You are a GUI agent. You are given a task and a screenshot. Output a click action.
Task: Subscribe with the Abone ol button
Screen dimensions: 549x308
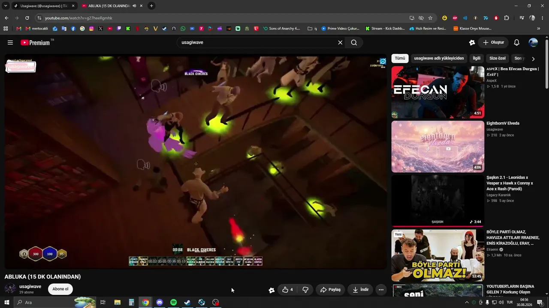tap(60, 289)
